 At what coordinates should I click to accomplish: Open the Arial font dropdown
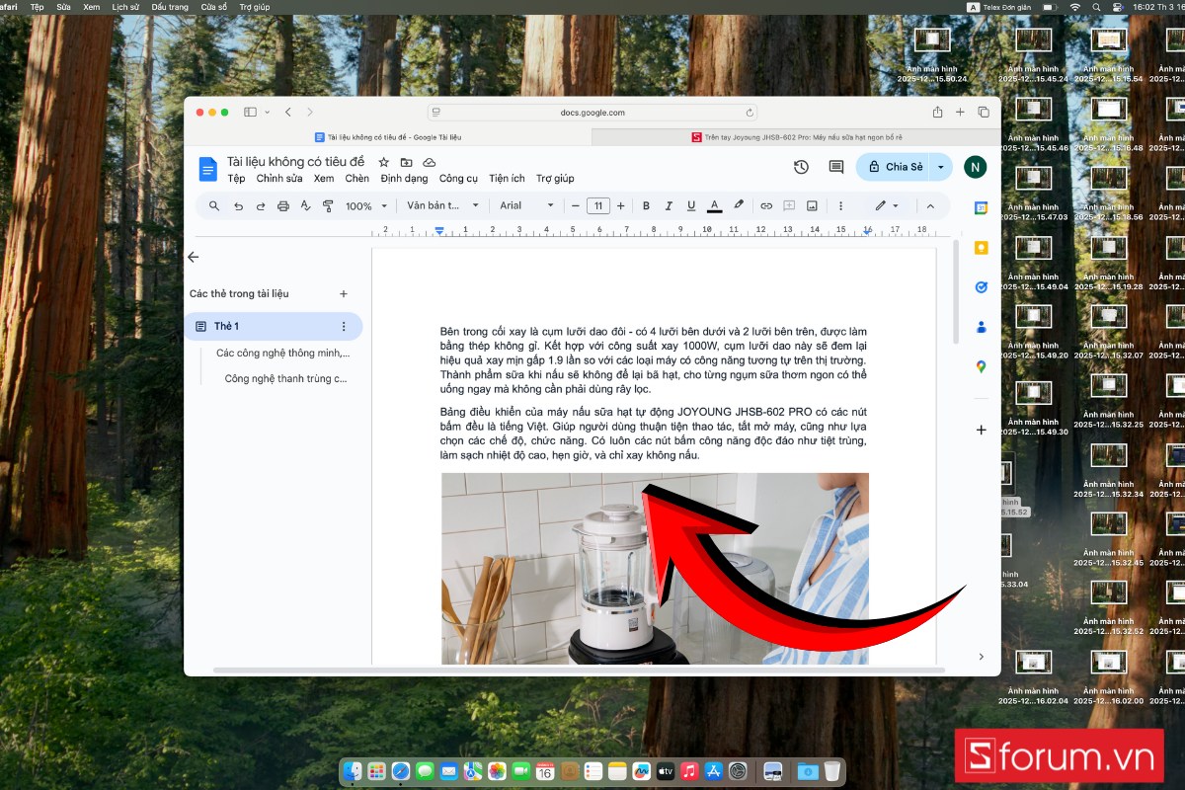(x=526, y=206)
